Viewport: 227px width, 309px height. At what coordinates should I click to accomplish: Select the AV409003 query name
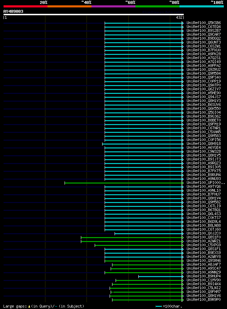tap(13, 11)
